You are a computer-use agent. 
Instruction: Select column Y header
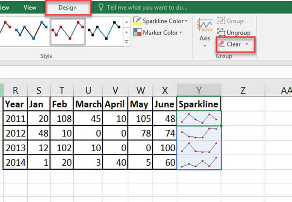click(x=199, y=90)
